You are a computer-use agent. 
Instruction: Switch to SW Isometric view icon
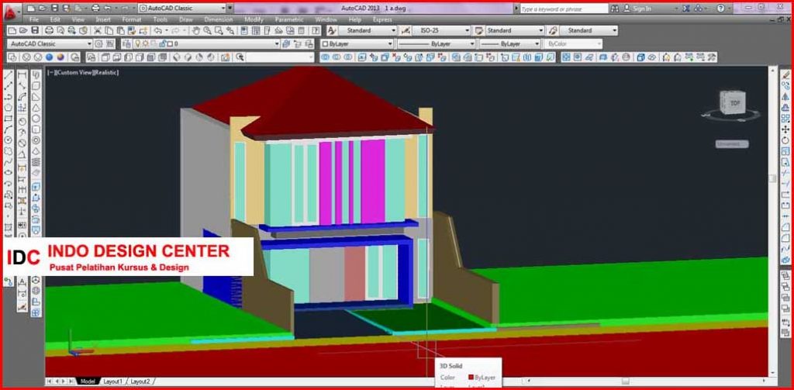[175, 57]
